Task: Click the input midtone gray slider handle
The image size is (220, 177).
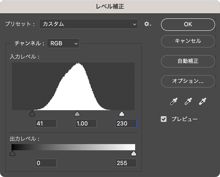Action: coord(77,114)
